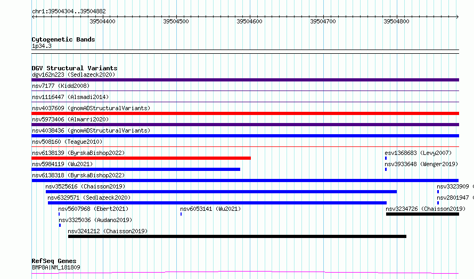Open nsv1116447 (Alsmadi2014) variant label
474x279 pixels.
click(x=70, y=97)
